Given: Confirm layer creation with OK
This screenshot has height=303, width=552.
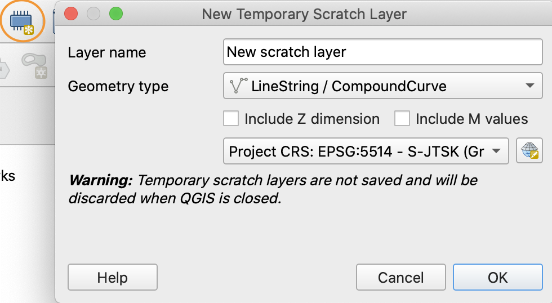Looking at the screenshot, I should 497,277.
